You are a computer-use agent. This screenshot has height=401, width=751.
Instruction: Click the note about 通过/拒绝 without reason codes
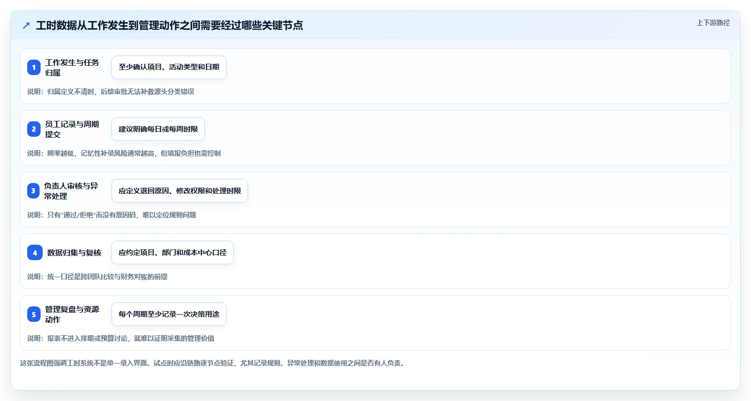(111, 215)
